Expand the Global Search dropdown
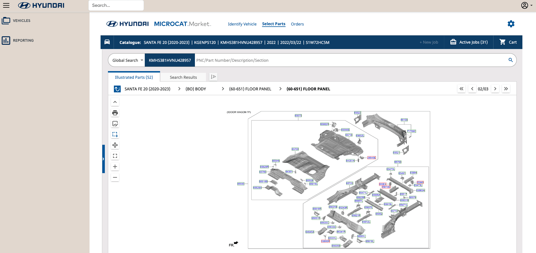This screenshot has height=253, width=536. pos(127,60)
